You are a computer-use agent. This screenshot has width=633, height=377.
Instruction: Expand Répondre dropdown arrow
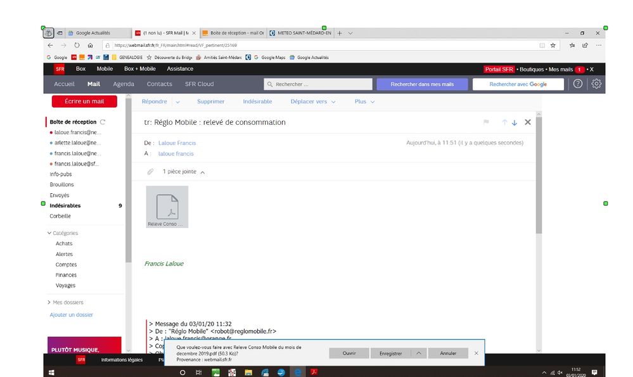(177, 102)
